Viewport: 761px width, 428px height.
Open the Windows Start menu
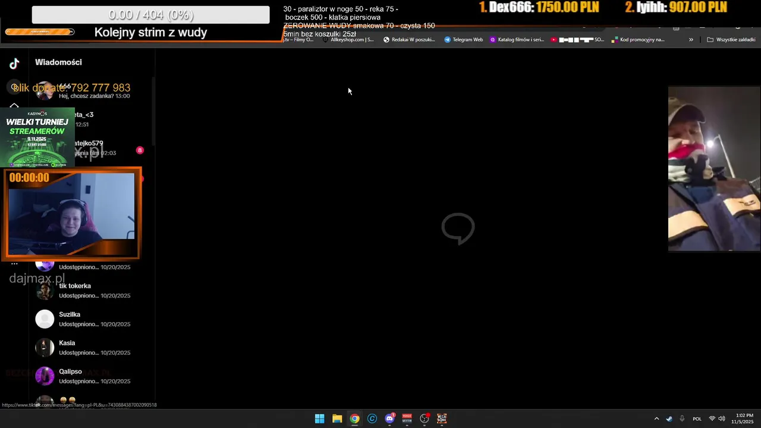[319, 418]
